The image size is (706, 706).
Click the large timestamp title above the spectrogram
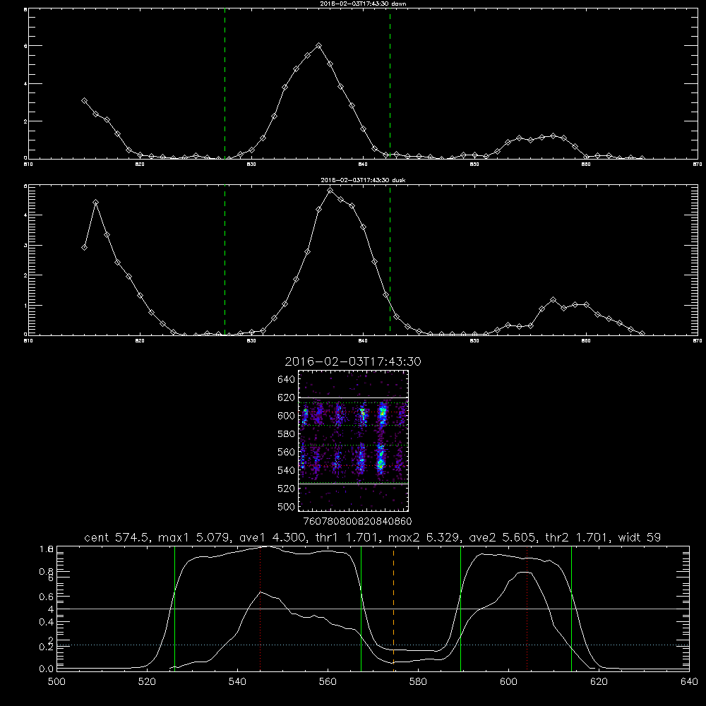(353, 361)
